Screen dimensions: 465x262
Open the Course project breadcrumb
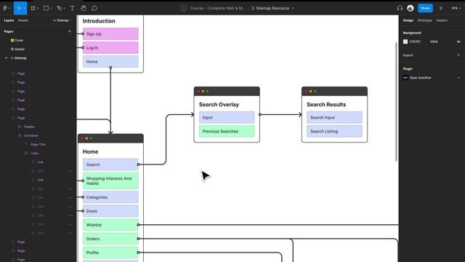coord(218,8)
